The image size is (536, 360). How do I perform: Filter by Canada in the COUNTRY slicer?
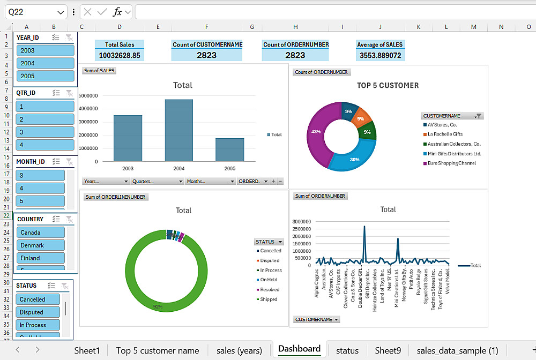click(40, 232)
